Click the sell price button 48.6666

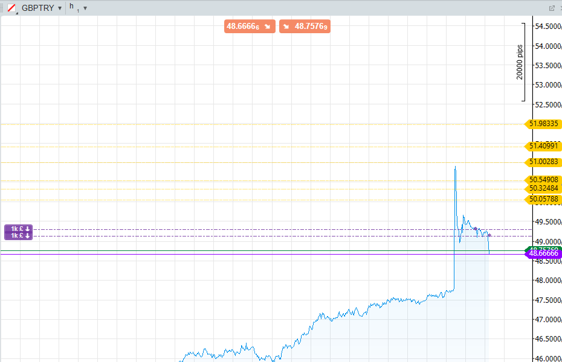250,26
